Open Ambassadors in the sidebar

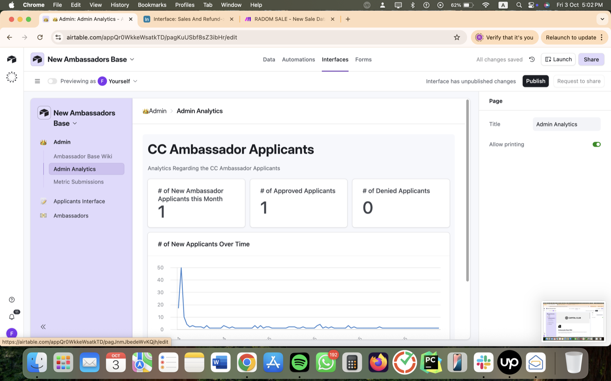[71, 216]
